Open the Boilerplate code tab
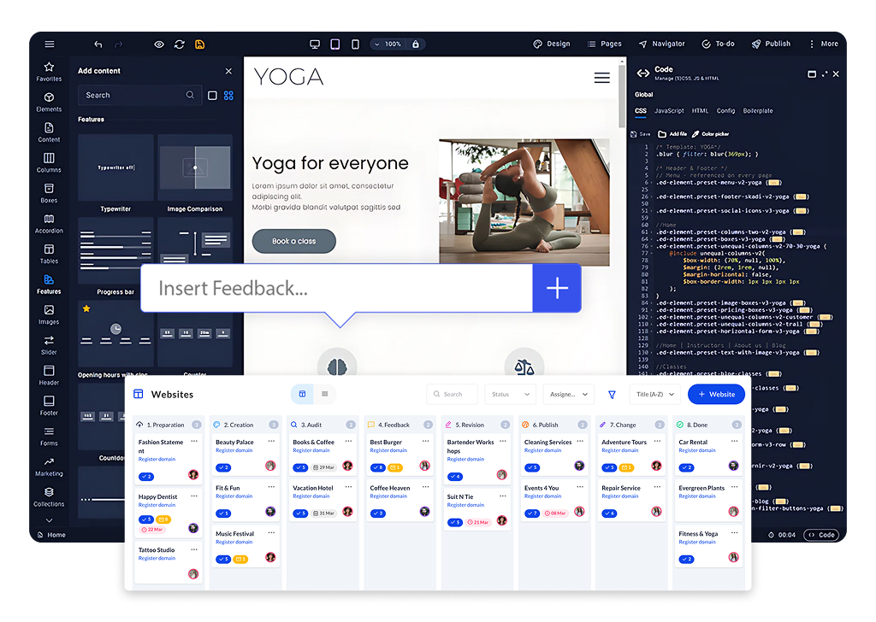876x622 pixels. click(x=758, y=111)
